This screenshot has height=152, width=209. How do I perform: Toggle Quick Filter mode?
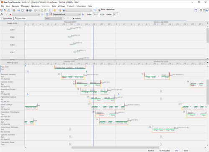6,18
